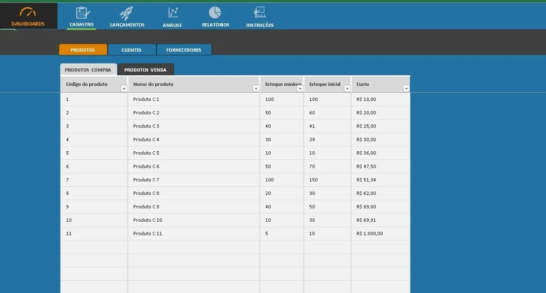The height and width of the screenshot is (293, 546).
Task: Click the empty code cell below row 11
Action: [x=94, y=247]
